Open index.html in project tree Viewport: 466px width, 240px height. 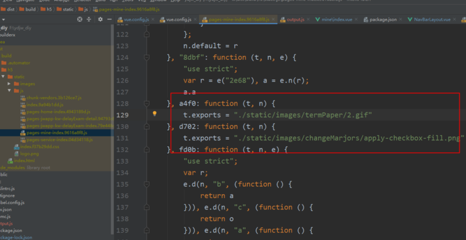click(21, 161)
